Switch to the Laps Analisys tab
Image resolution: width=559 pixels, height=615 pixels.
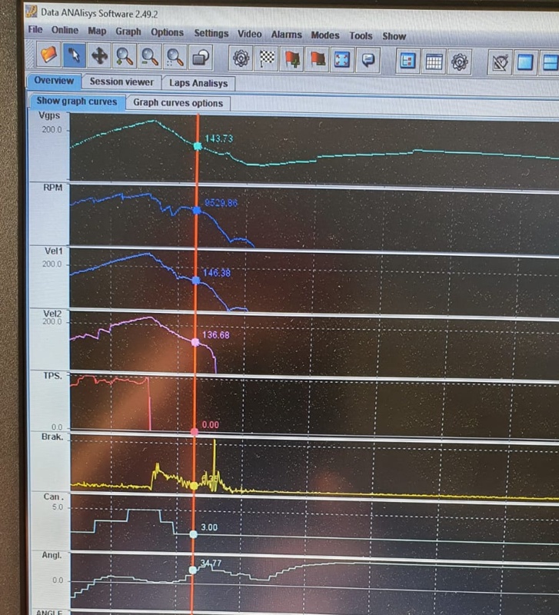198,83
